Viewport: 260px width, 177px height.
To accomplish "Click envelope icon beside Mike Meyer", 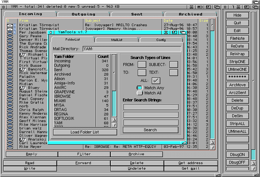I will [x=10, y=147].
